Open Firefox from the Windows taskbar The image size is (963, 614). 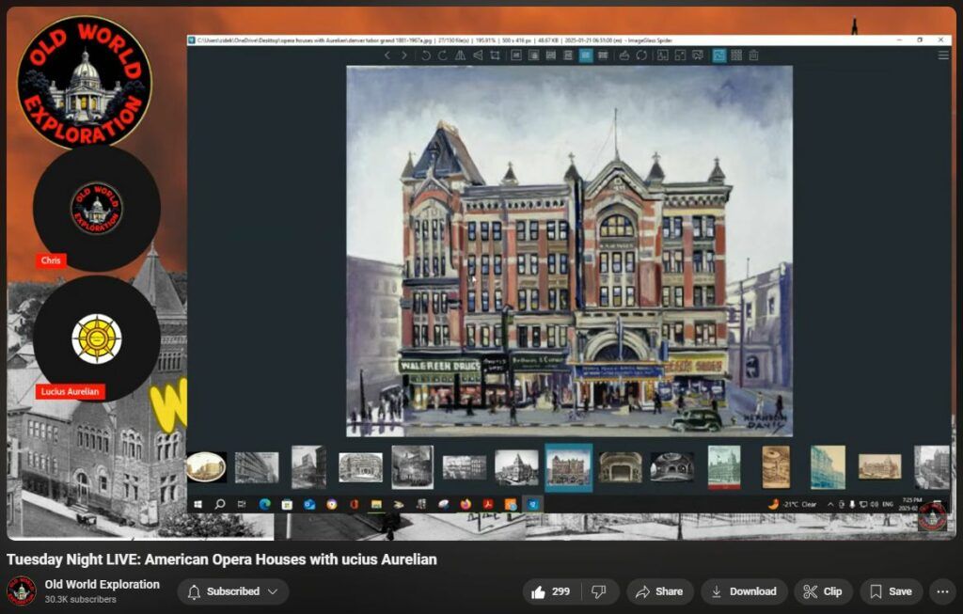click(466, 505)
